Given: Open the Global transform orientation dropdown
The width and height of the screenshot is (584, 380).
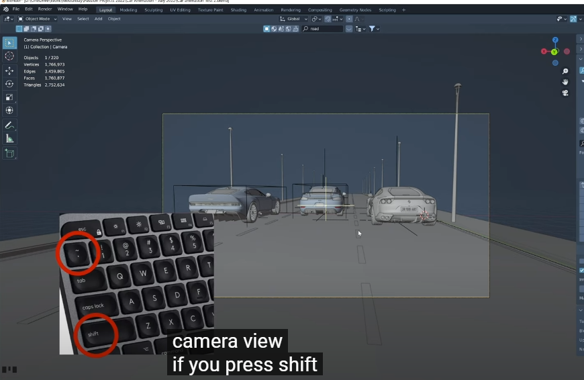Looking at the screenshot, I should tap(293, 19).
